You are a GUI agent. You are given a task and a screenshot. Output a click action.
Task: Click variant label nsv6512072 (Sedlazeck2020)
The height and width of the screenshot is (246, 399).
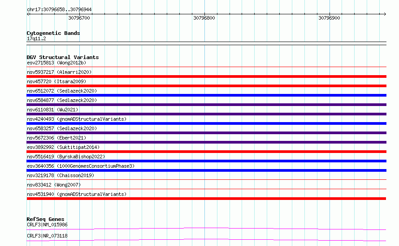pyautogui.click(x=62, y=91)
